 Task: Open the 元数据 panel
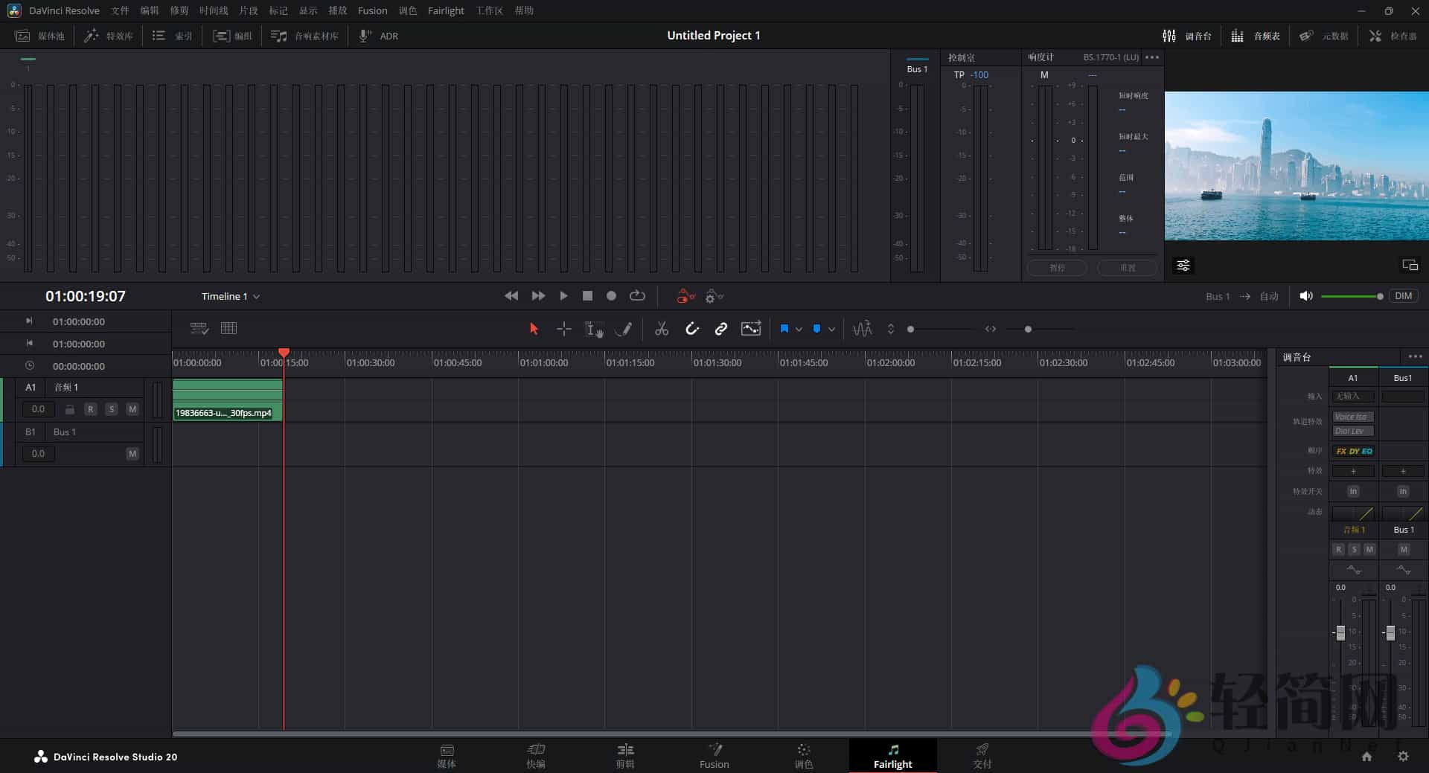1324,35
